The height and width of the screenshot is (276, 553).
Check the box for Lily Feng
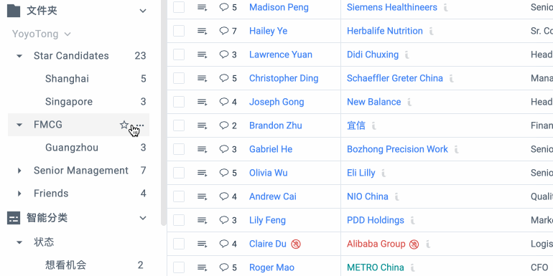tap(179, 220)
